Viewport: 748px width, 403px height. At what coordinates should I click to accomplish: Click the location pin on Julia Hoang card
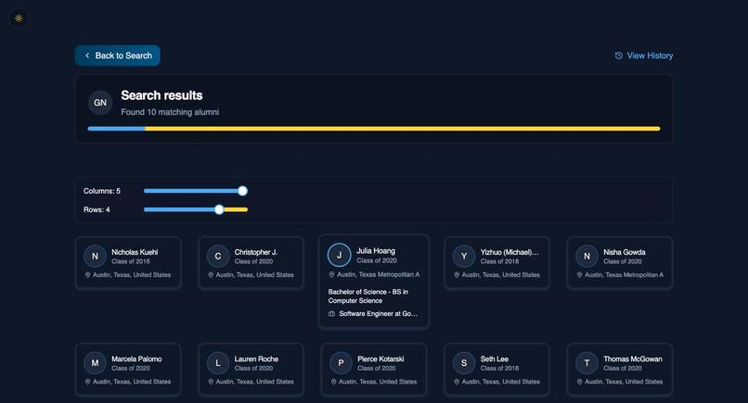(331, 274)
